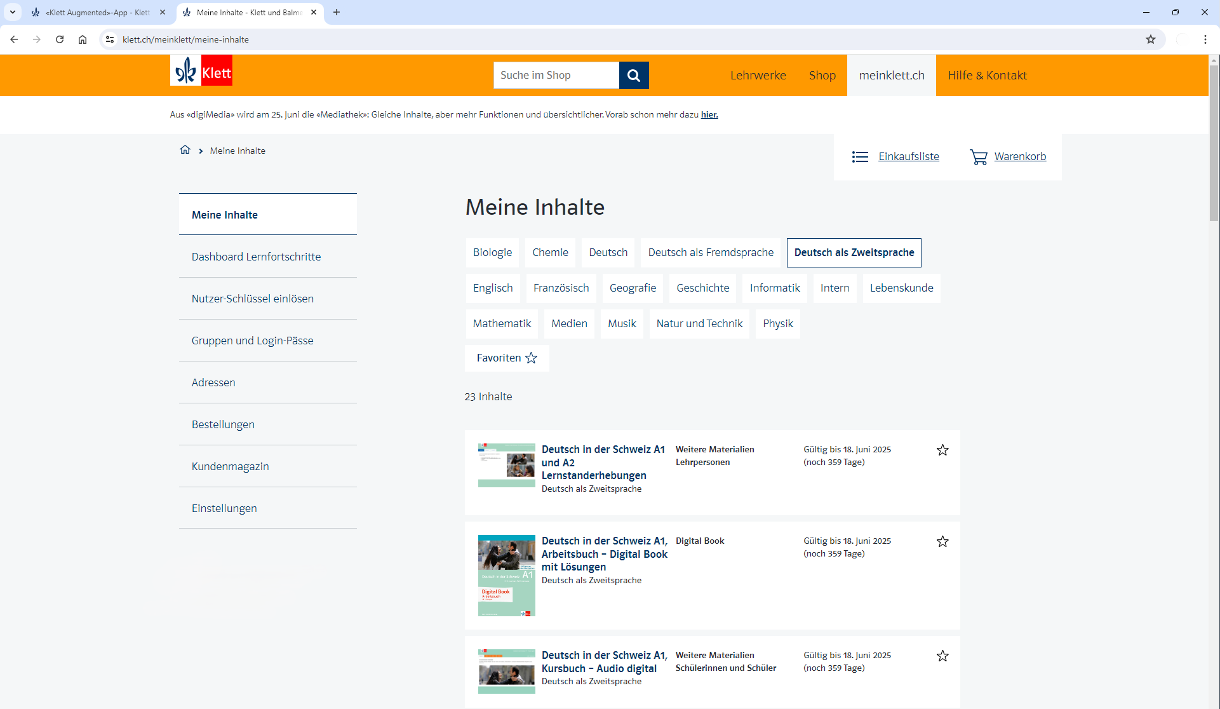Select the Mathematik subject filter

(x=502, y=324)
